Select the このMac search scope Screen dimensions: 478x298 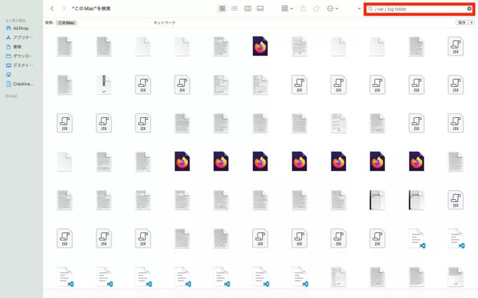(66, 23)
